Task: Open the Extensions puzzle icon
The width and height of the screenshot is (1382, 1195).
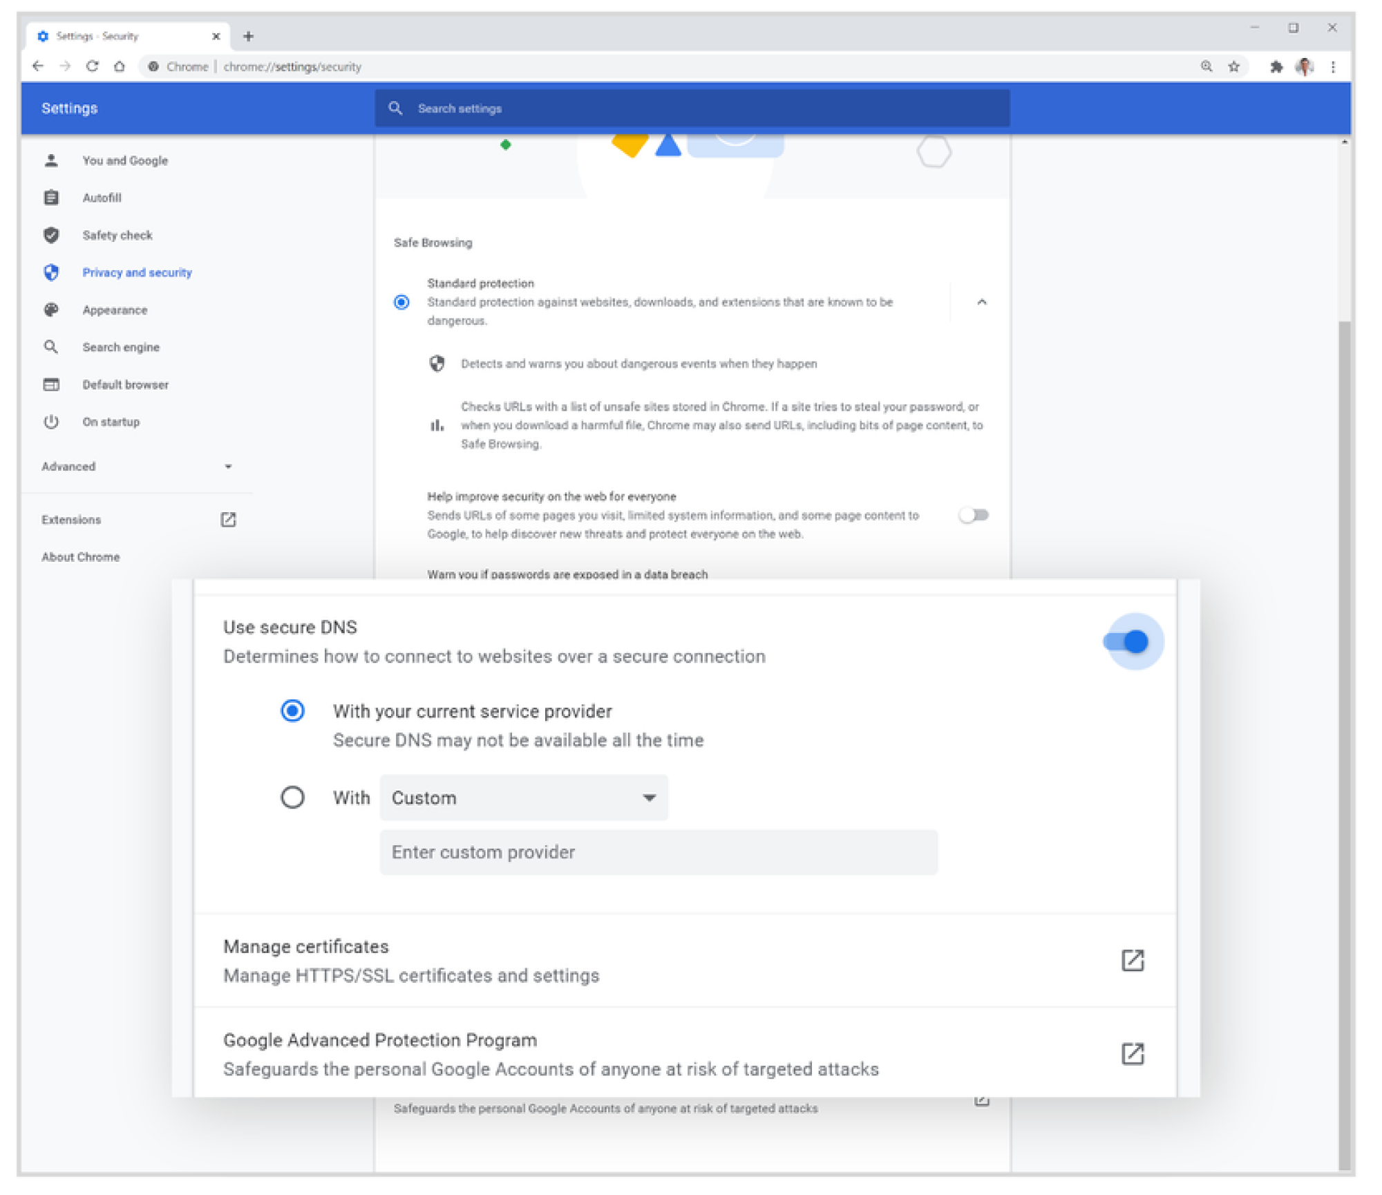Action: (x=1276, y=66)
